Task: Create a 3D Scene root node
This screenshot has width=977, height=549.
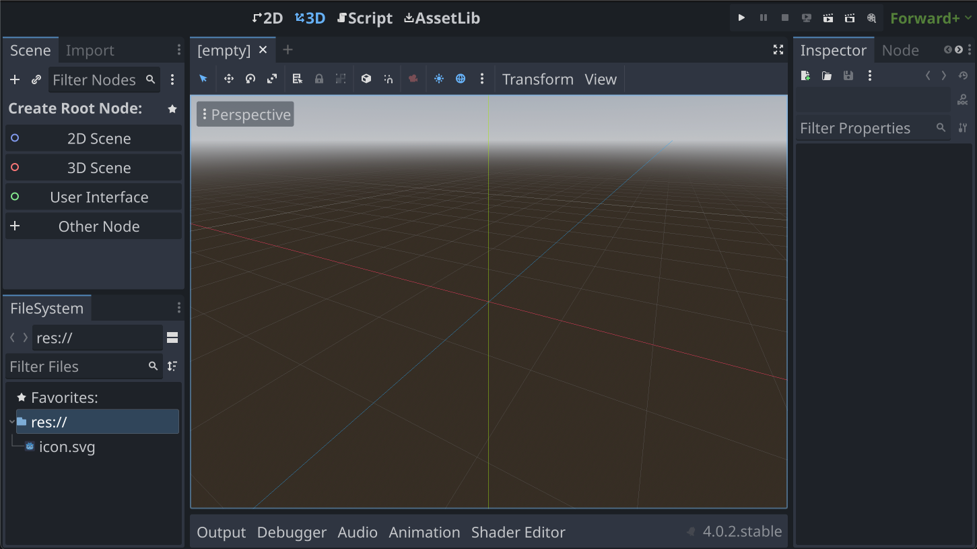Action: (x=94, y=168)
